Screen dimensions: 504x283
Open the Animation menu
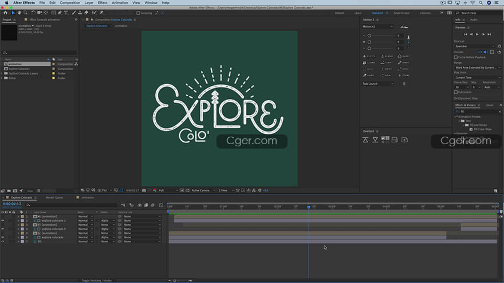pyautogui.click(x=120, y=2)
